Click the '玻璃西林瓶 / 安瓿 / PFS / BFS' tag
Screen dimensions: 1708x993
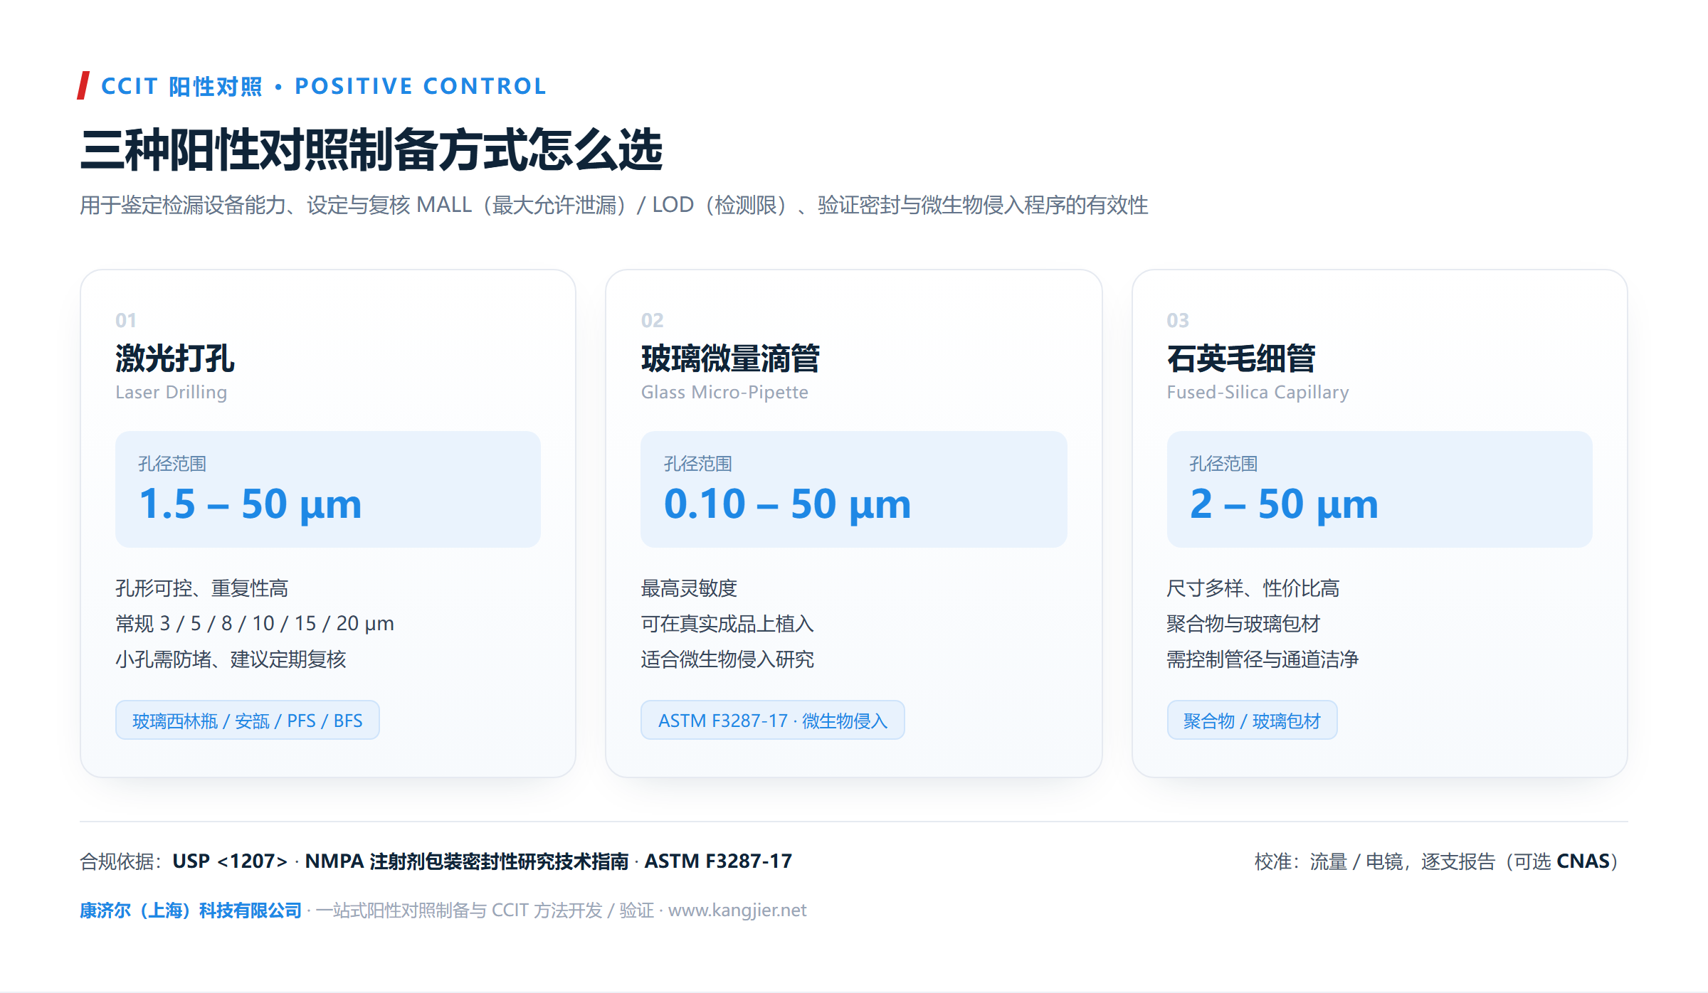pyautogui.click(x=248, y=721)
